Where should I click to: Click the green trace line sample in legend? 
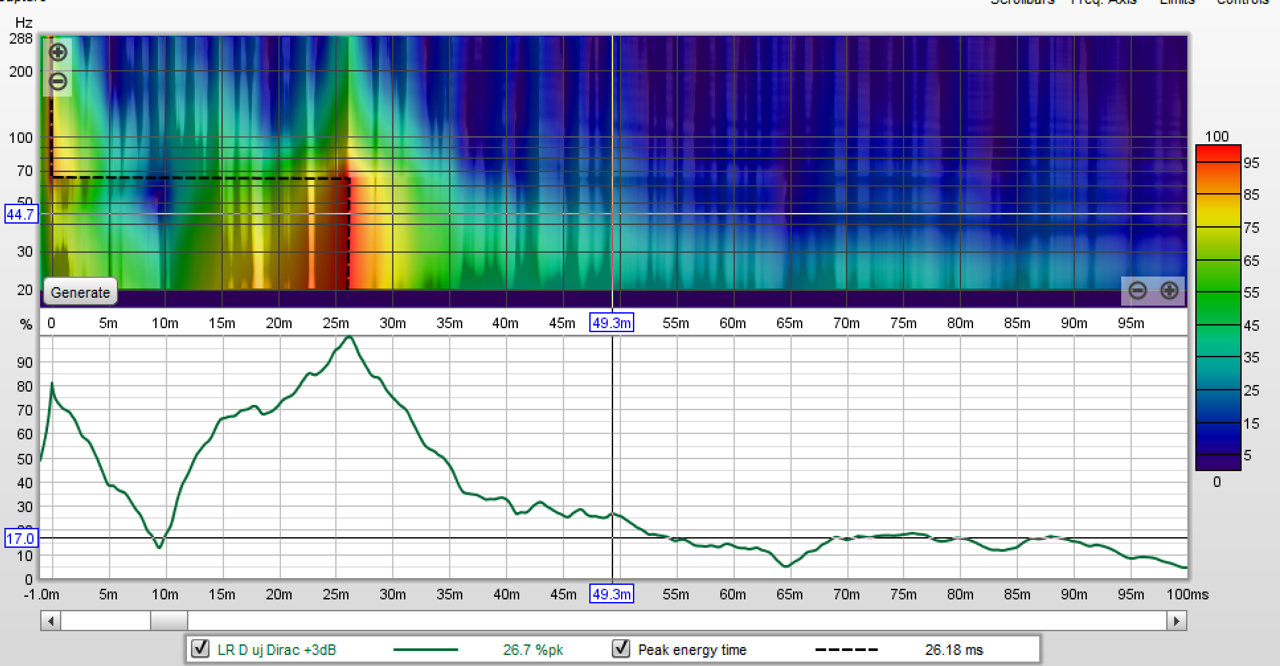click(x=425, y=650)
